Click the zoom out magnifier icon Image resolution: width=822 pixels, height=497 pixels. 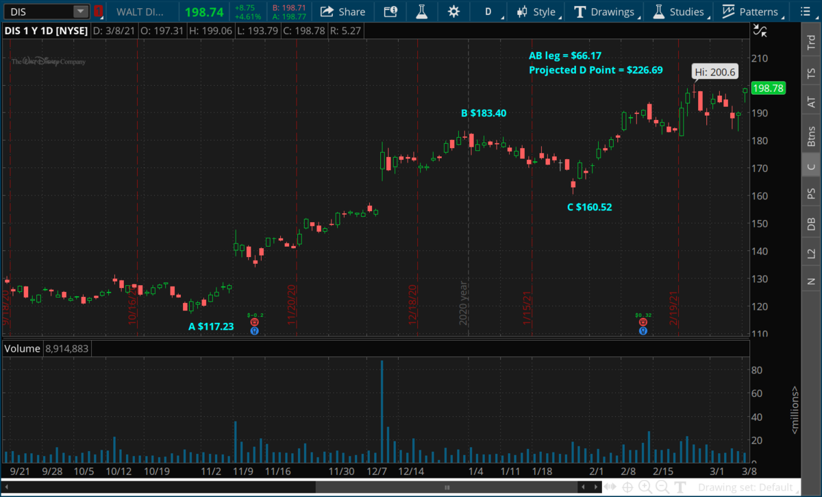663,487
